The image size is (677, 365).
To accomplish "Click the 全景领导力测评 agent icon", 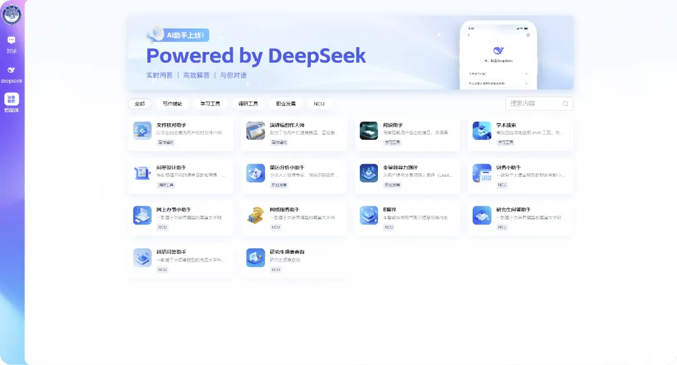I will point(369,173).
